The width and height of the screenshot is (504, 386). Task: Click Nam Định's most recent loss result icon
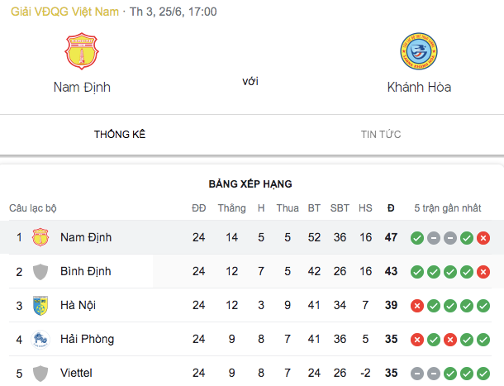[x=483, y=238]
